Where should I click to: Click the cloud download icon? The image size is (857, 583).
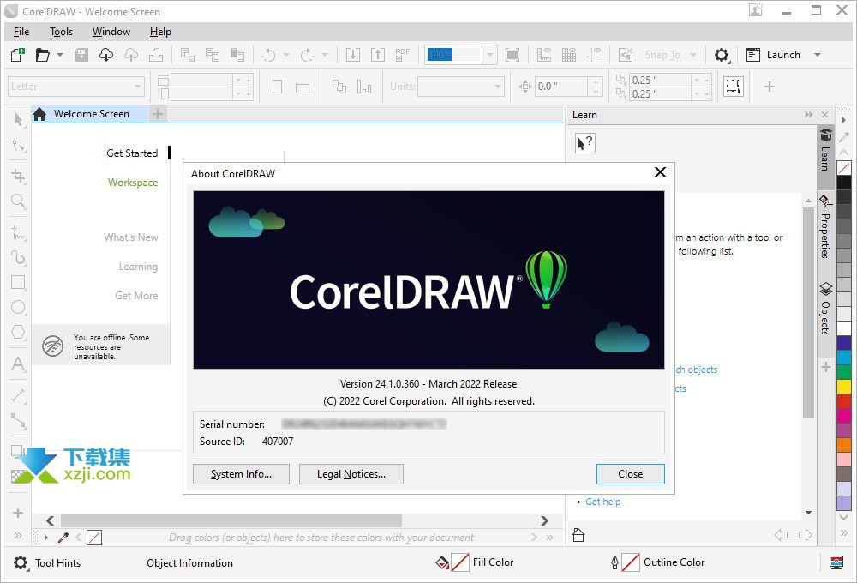click(x=106, y=55)
